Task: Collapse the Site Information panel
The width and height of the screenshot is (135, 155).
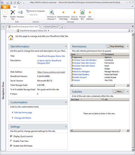Action: click(66, 46)
